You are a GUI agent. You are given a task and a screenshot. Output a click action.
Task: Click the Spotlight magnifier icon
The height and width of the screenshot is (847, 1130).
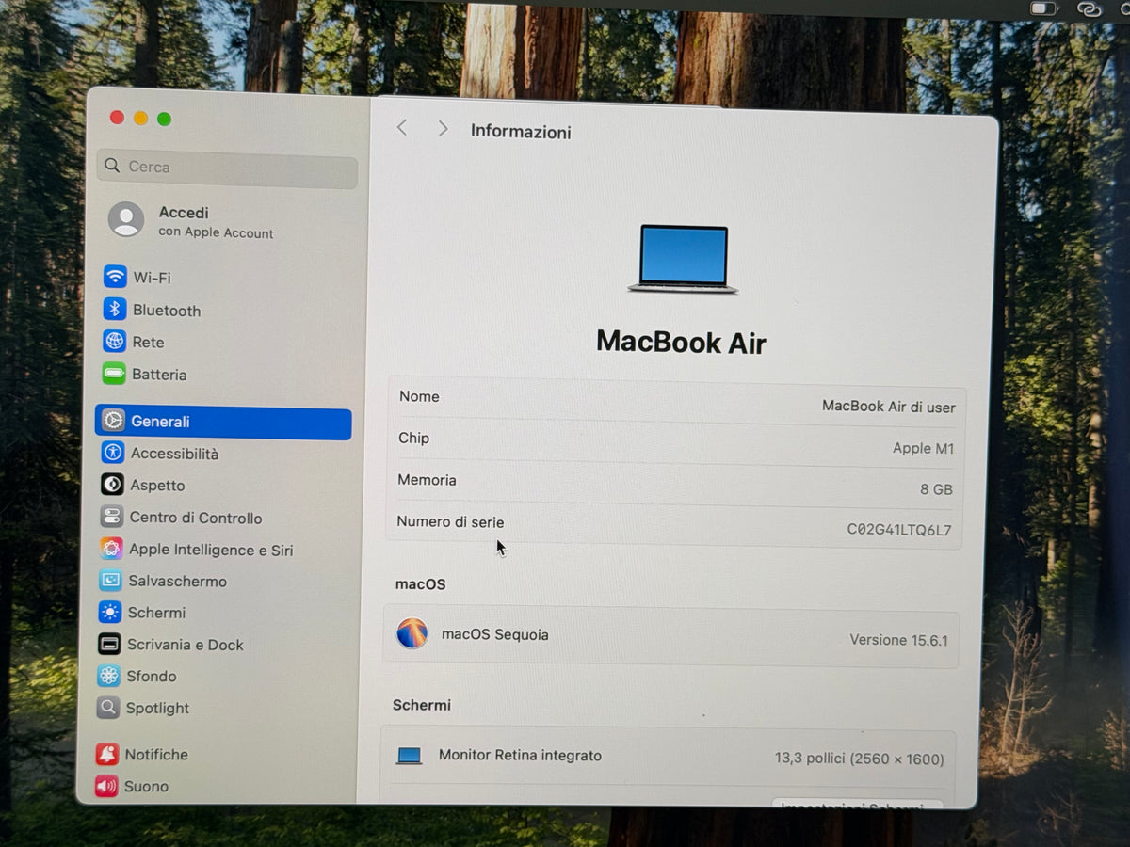[108, 708]
